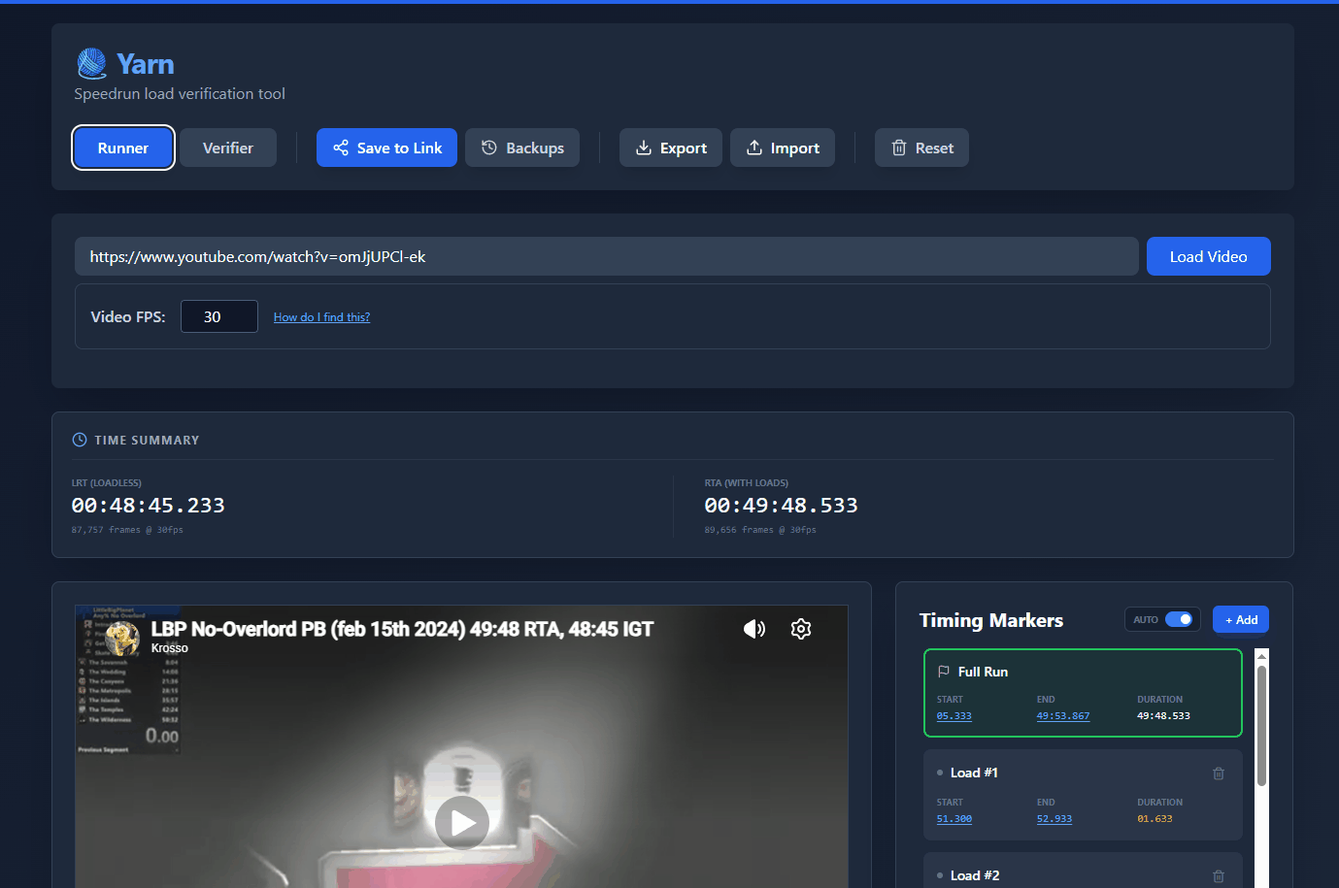Screen dimensions: 1339x888
Task: Open video settings gear icon
Action: 801,629
